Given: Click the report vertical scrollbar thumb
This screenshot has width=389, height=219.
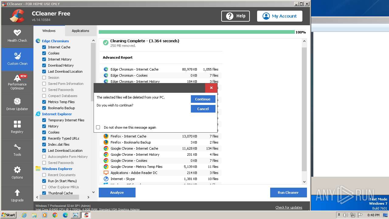Looking at the screenshot, I should pyautogui.click(x=305, y=109).
